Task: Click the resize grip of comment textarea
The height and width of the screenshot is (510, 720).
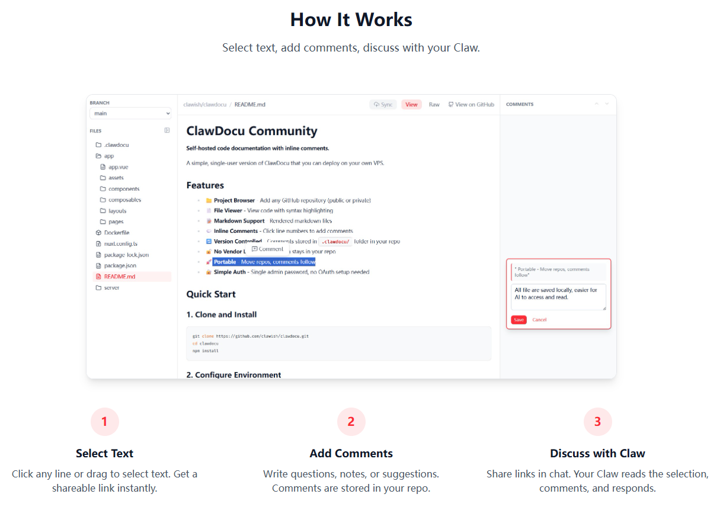Action: tap(604, 308)
